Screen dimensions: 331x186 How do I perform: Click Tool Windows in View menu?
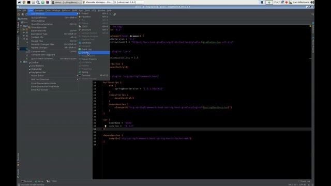53,14
